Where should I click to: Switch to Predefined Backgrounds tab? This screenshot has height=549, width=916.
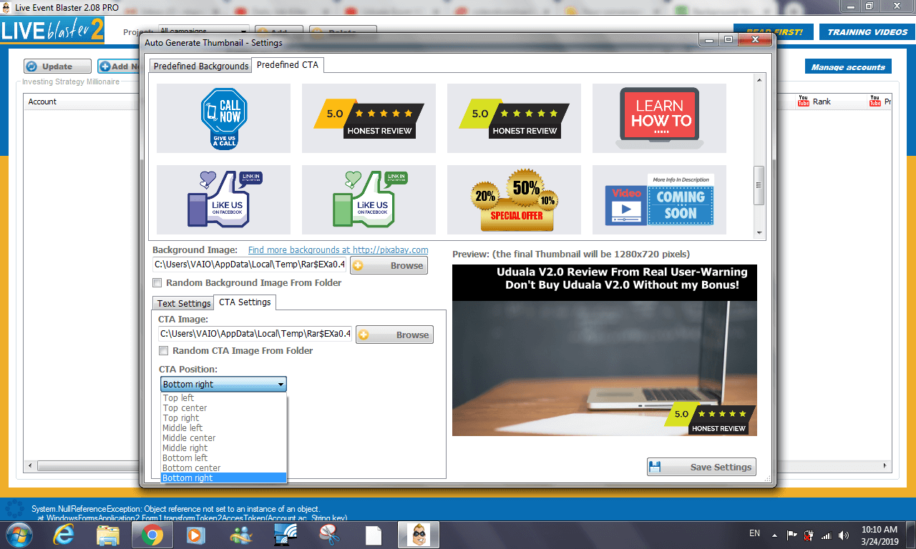tap(201, 66)
